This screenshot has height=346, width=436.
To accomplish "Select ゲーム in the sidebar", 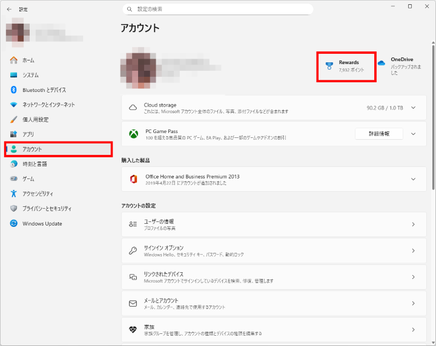I will pos(58,178).
